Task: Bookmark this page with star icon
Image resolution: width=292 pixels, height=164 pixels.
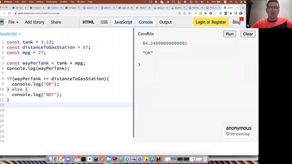Action: click(x=190, y=13)
